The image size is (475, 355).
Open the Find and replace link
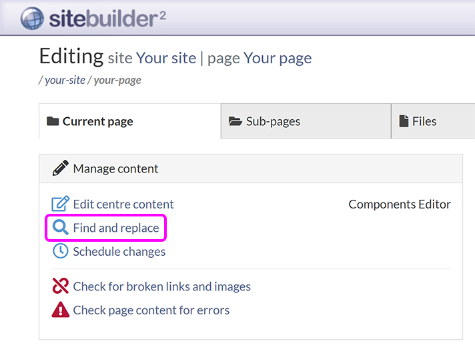pyautogui.click(x=116, y=228)
